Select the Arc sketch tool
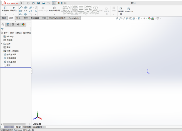The image size is (182, 131). 25,11
